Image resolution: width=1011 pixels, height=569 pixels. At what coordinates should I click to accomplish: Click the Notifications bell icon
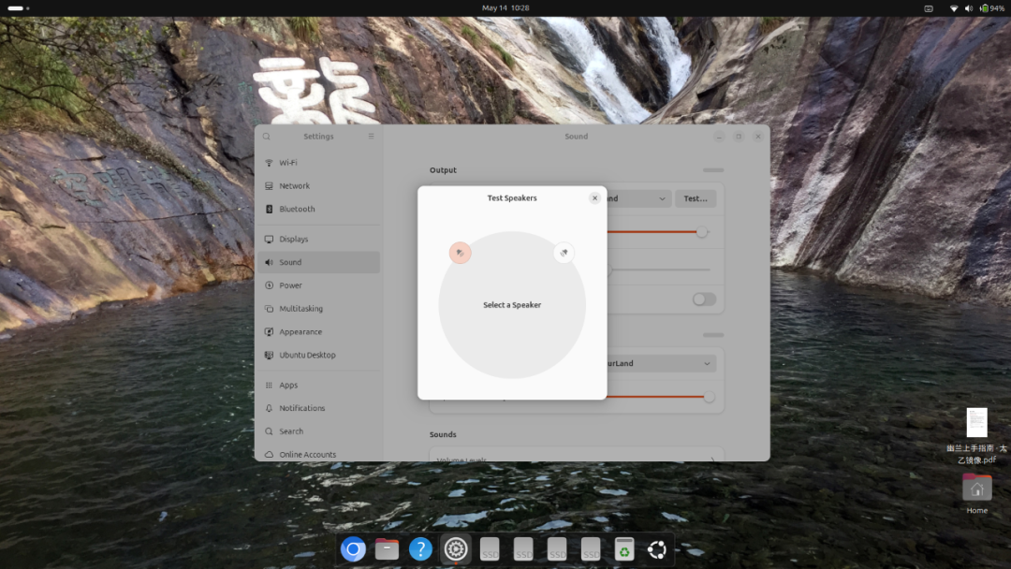point(269,408)
